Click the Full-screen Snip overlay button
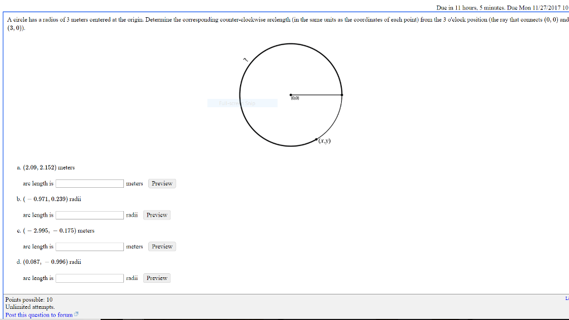This screenshot has width=569, height=320. click(242, 103)
